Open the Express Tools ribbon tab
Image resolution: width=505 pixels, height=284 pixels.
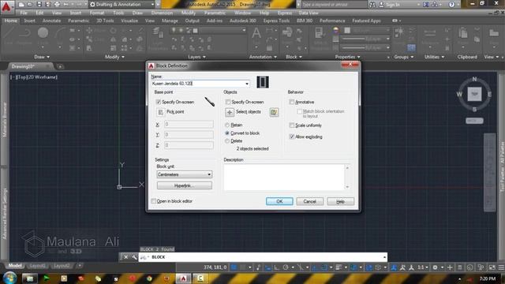(276, 21)
